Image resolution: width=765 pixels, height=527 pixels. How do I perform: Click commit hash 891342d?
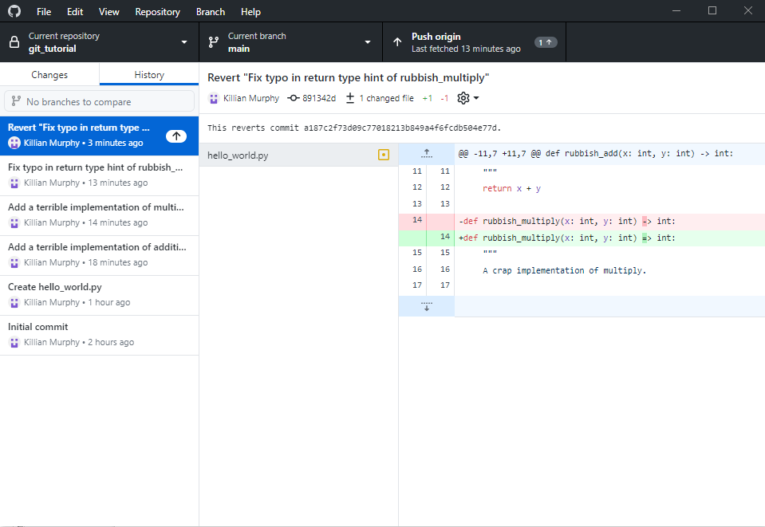[319, 98]
